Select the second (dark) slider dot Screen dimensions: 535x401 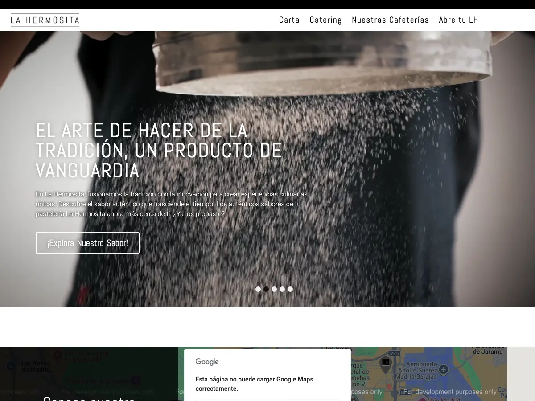[x=266, y=289]
